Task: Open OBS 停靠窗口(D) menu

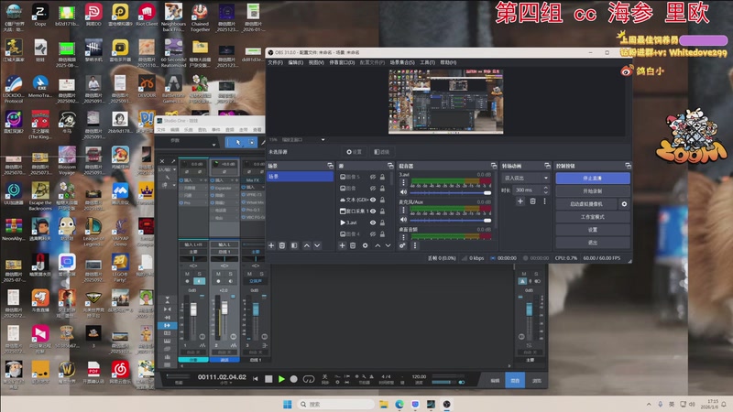Action: (x=342, y=62)
